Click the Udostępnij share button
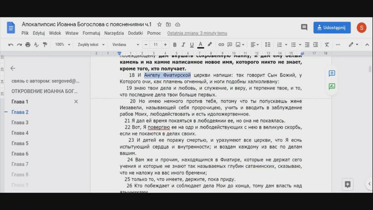The width and height of the screenshot is (373, 210). coord(332,27)
